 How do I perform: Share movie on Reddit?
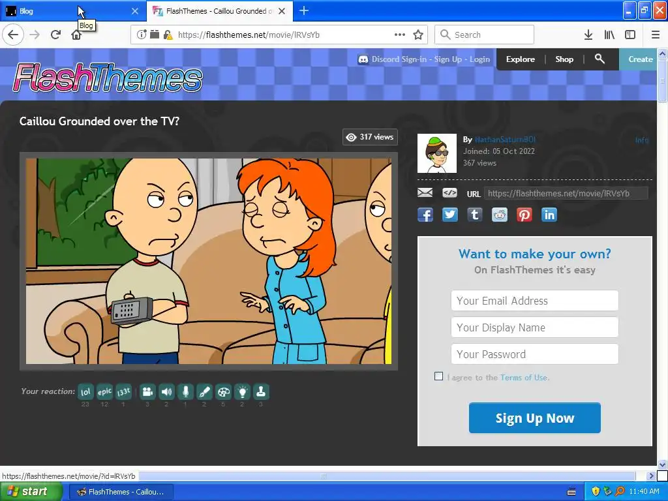(499, 215)
